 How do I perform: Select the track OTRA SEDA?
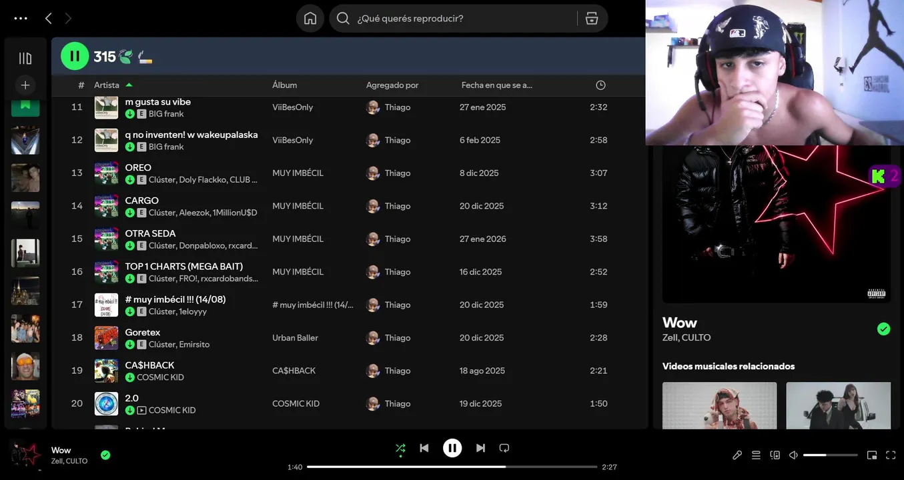click(x=150, y=233)
